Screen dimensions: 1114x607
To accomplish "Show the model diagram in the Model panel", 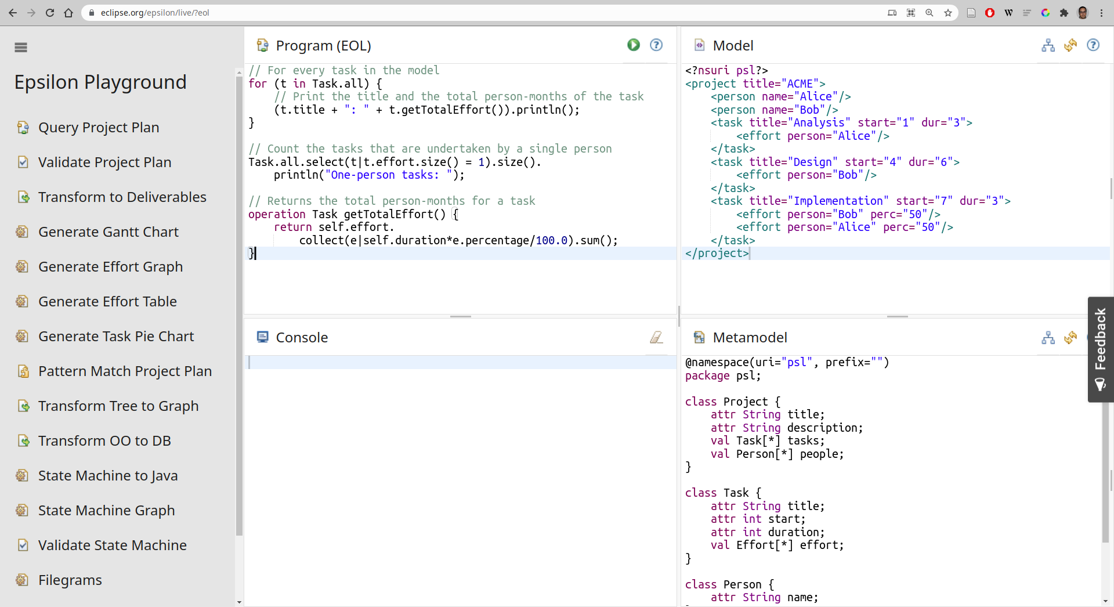I will [1048, 45].
